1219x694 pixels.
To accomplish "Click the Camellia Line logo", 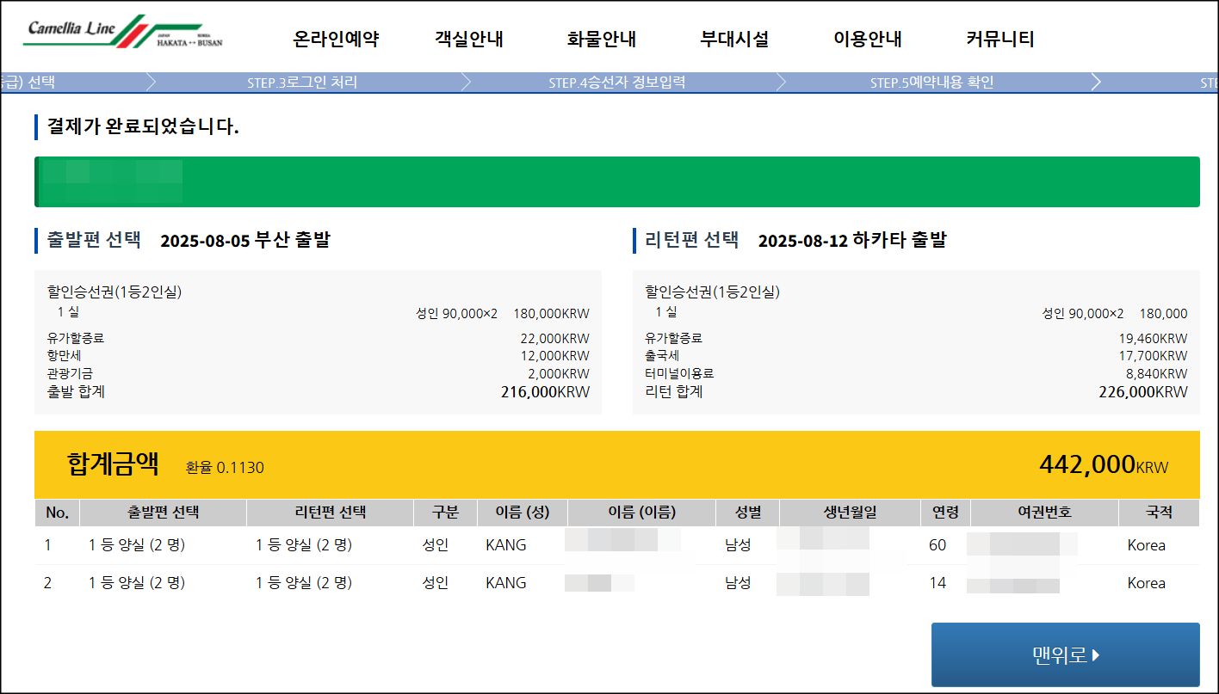I will click(x=123, y=32).
